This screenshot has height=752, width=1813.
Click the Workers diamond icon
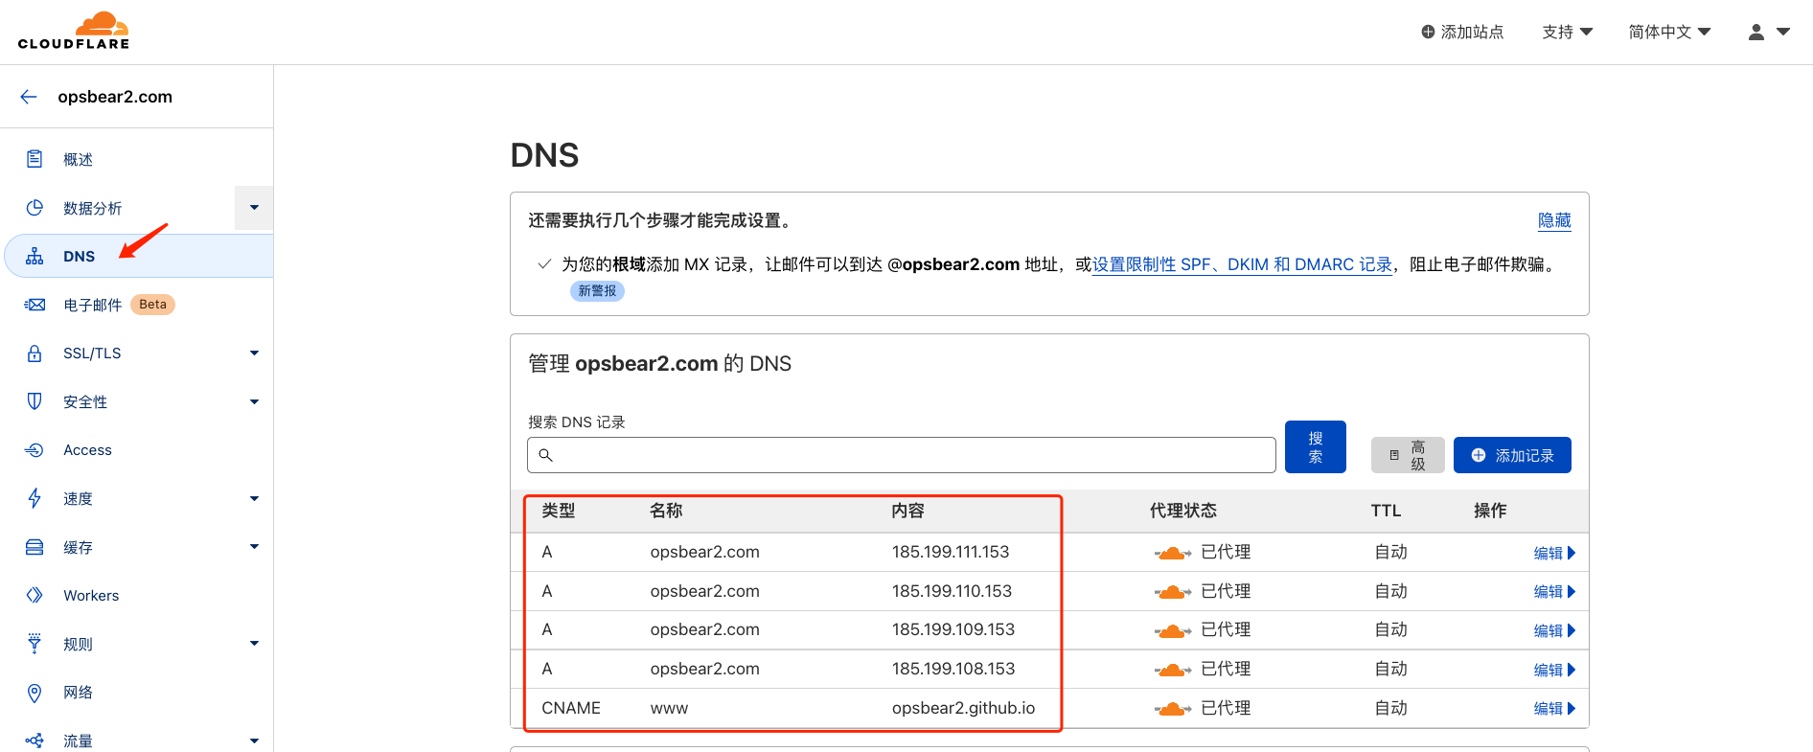34,595
